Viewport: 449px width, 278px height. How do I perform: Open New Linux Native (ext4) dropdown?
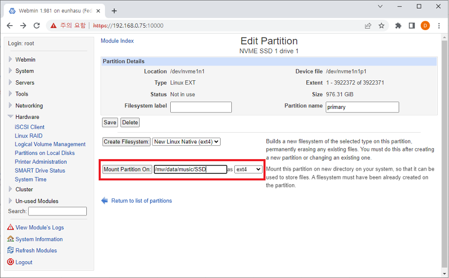pos(186,142)
